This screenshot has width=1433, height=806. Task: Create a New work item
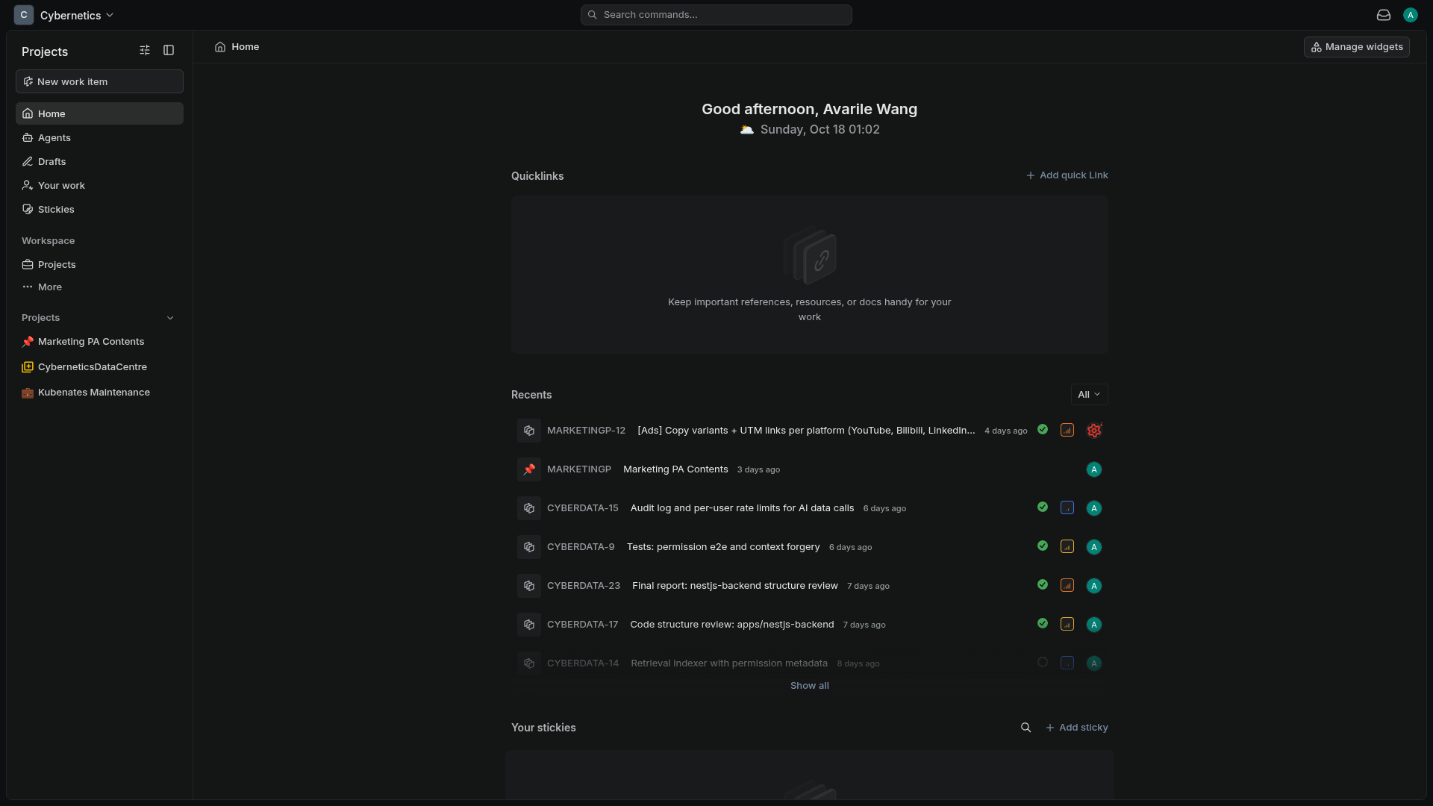tap(99, 81)
